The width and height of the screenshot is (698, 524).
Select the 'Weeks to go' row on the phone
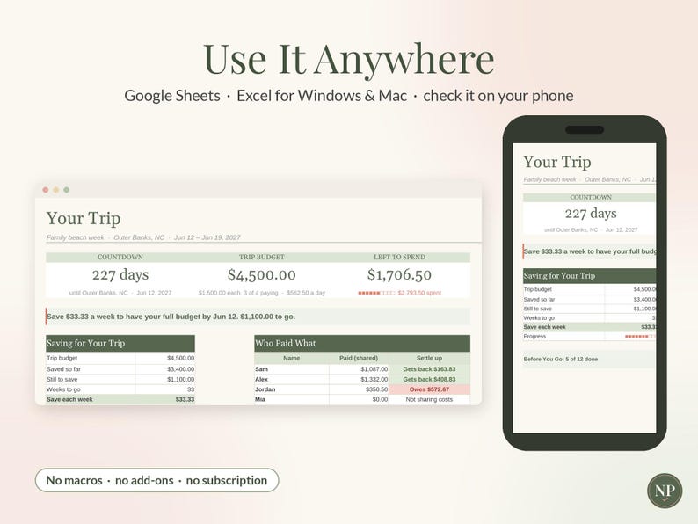coord(589,318)
